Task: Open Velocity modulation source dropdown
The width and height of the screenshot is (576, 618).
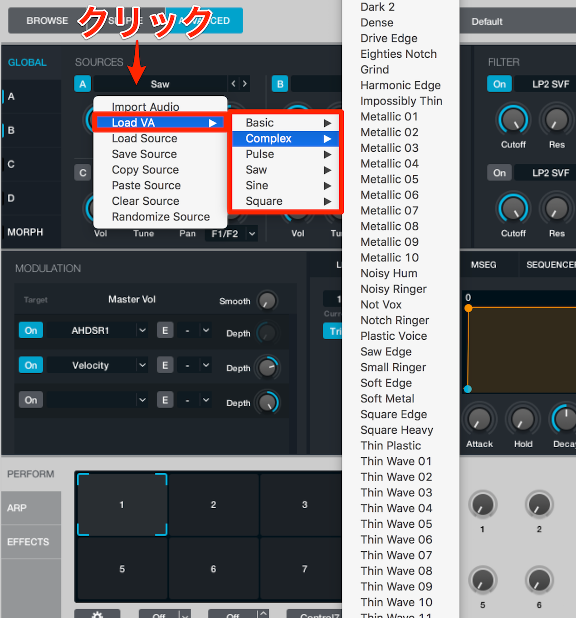Action: [x=142, y=365]
